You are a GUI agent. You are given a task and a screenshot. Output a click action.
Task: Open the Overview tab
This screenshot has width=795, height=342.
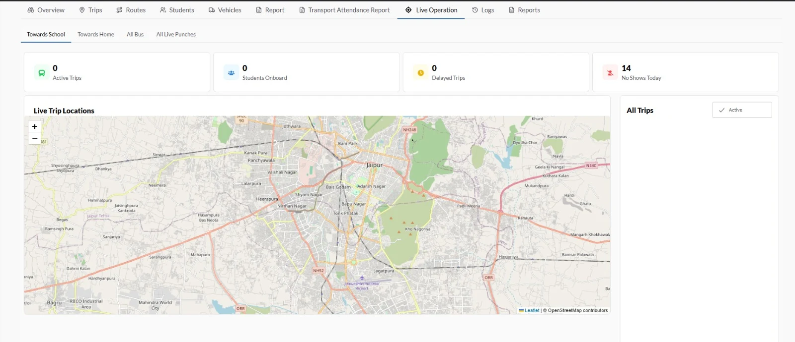point(46,10)
